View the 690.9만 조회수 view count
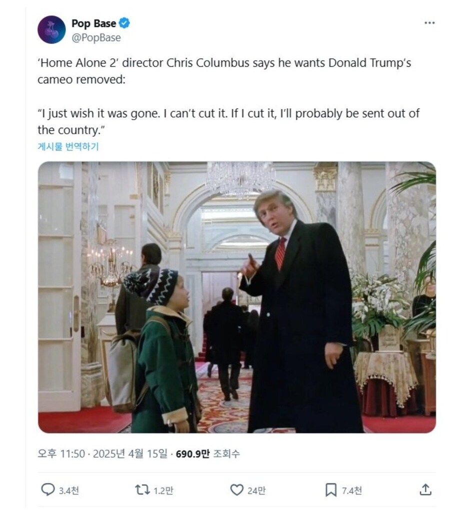This screenshot has width=450, height=516. click(x=207, y=454)
